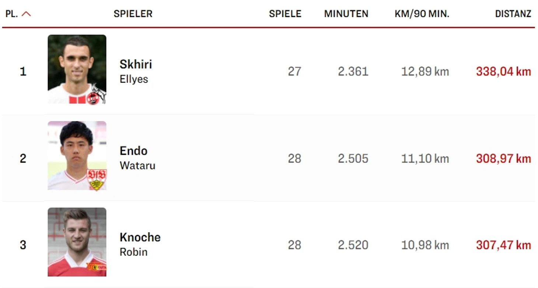Viewport: 538px width, 288px height.
Task: Open Ellyes Skhiri's player photo
Action: coord(77,69)
